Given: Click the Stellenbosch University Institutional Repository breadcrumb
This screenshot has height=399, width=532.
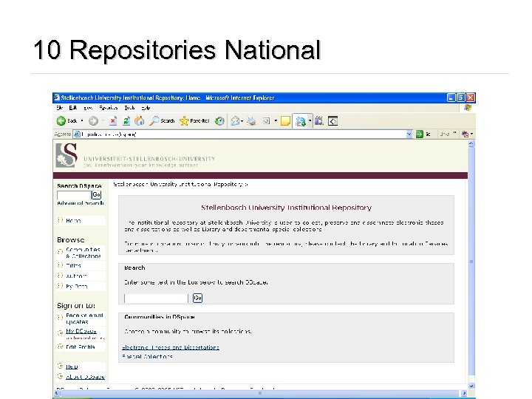Looking at the screenshot, I should pos(179,184).
